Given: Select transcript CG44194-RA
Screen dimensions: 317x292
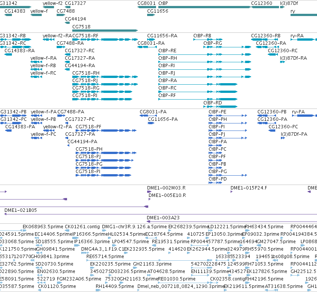Looking at the screenshot, I should (x=80, y=66).
